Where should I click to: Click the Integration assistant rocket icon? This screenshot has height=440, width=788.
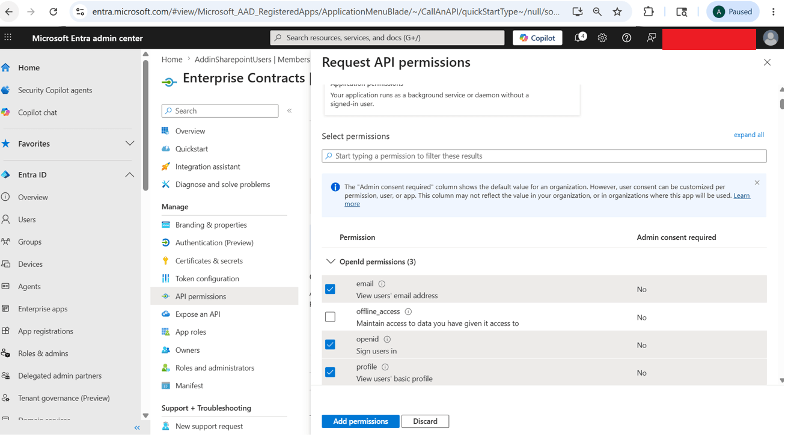[x=166, y=167]
